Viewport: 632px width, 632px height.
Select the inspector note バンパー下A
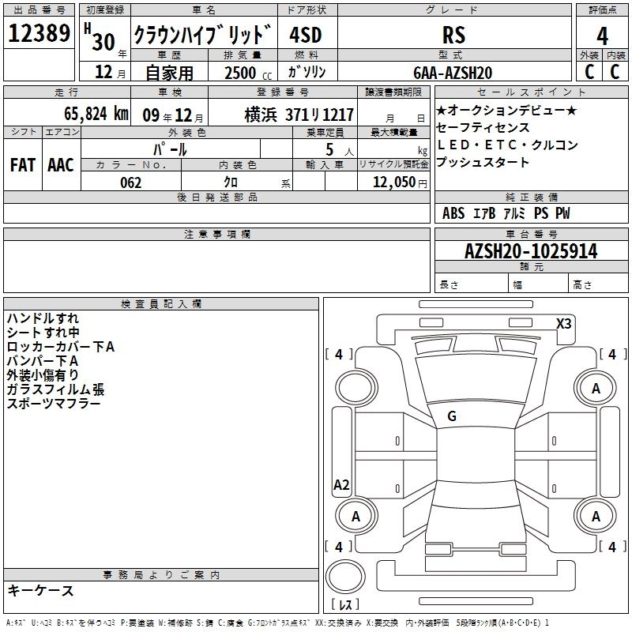[43, 361]
